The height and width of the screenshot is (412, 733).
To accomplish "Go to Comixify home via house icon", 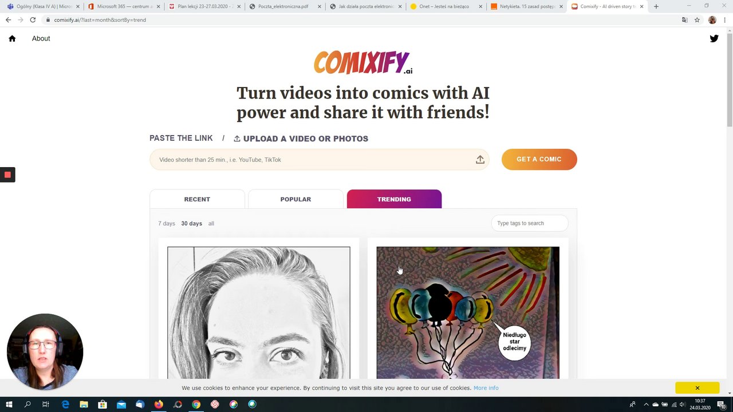I will point(12,38).
